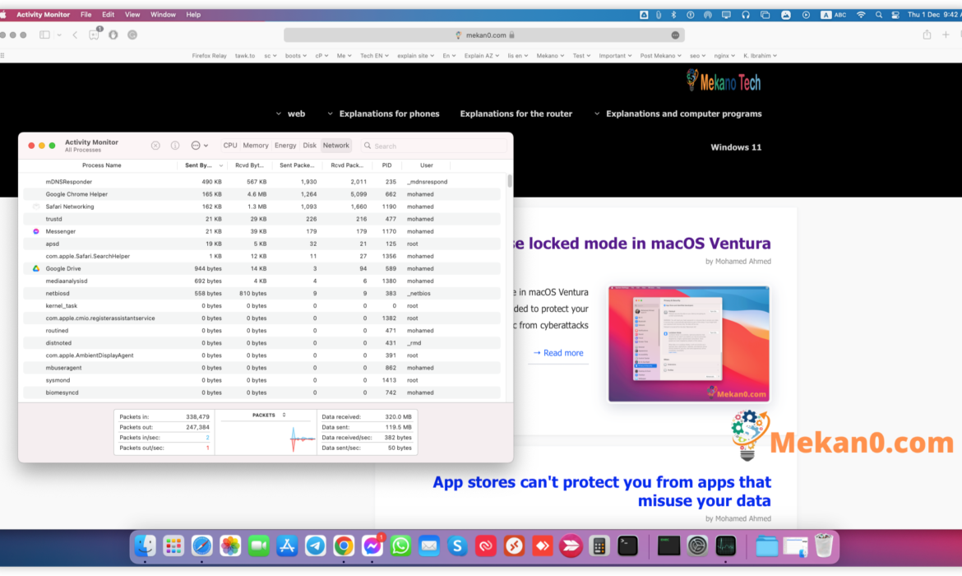Open the process info inspector icon
The height and width of the screenshot is (576, 962).
[175, 146]
